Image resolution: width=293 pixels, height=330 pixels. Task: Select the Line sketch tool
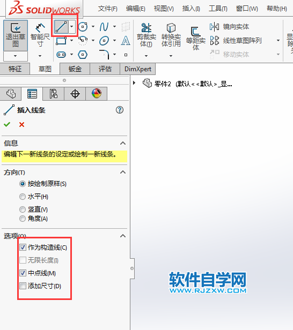tap(61, 27)
